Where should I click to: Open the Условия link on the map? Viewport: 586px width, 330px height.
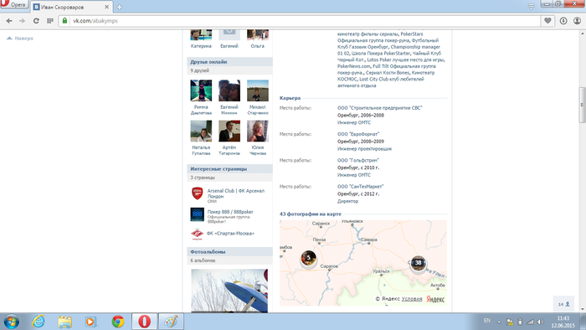412,299
